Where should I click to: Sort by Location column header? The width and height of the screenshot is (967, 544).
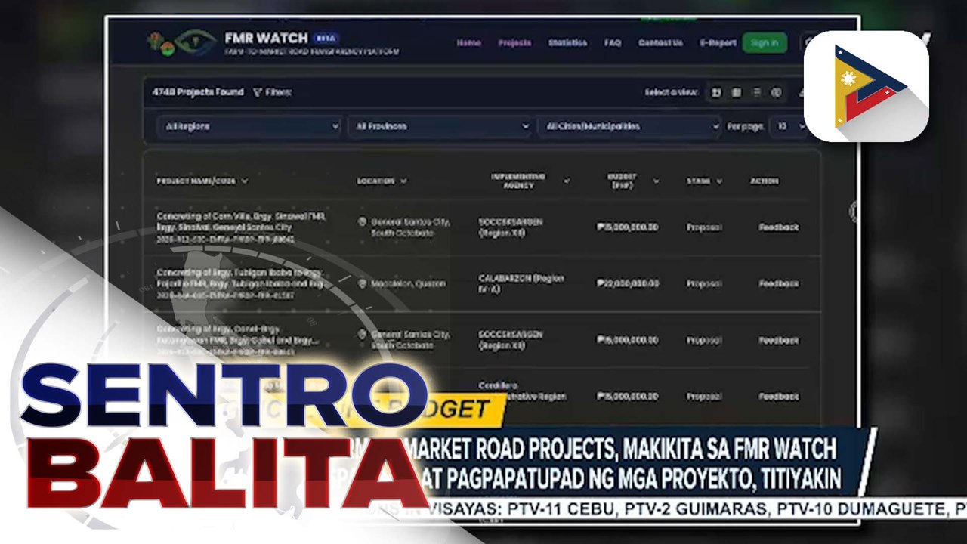point(382,181)
